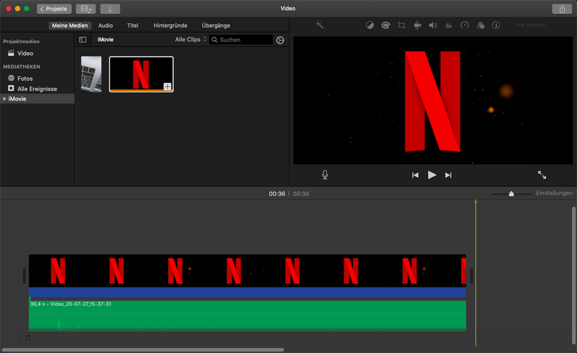The width and height of the screenshot is (577, 353).
Task: Click the background music note icon
Action: pyautogui.click(x=28, y=338)
